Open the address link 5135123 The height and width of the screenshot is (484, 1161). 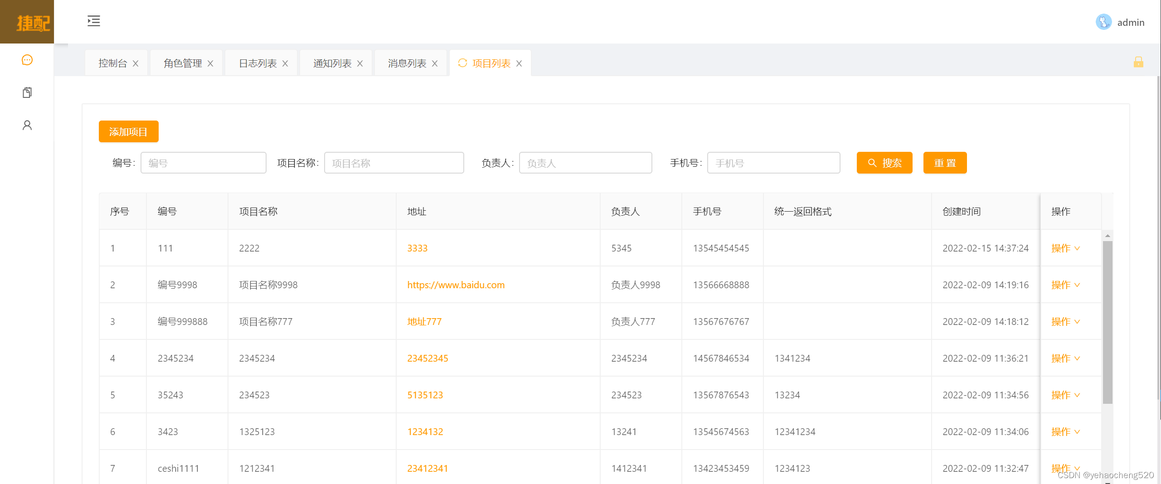click(x=425, y=395)
